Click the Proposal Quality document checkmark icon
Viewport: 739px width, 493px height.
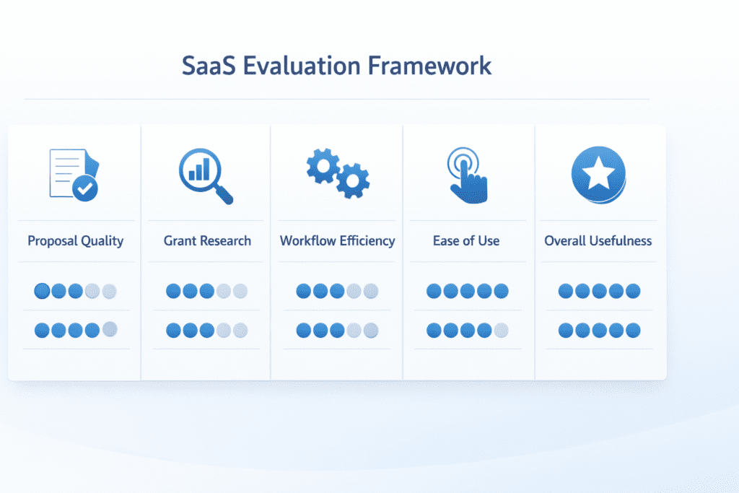(x=74, y=175)
